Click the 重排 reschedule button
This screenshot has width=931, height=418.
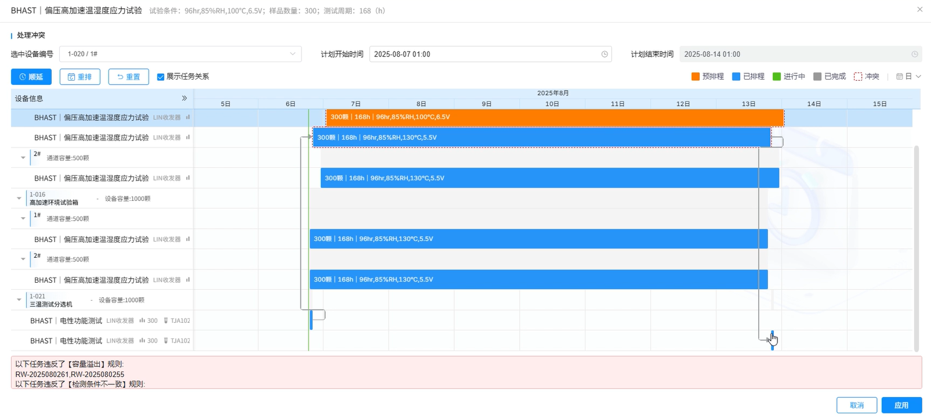[x=80, y=77]
